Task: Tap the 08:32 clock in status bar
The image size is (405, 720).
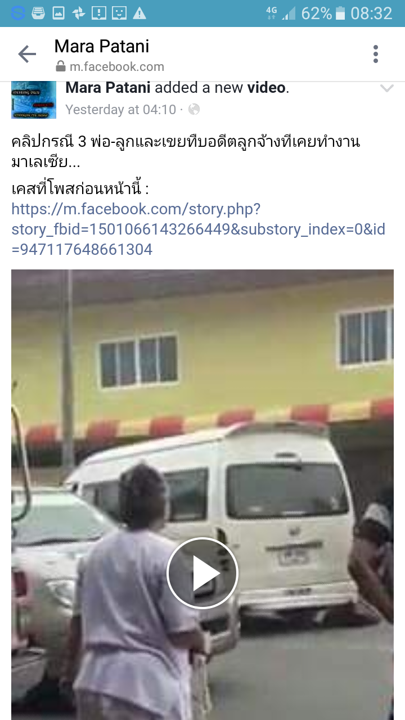Action: point(371,13)
